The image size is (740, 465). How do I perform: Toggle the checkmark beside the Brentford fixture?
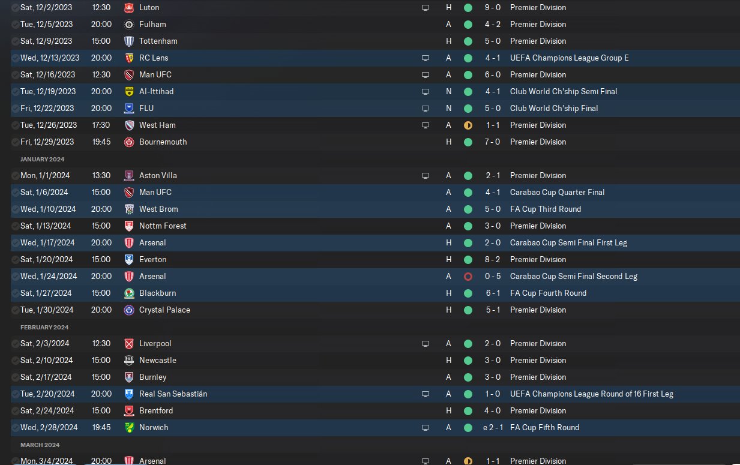point(15,411)
